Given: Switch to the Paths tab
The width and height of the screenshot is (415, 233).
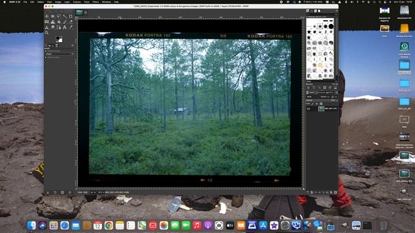Looking at the screenshot, I should [329, 93].
